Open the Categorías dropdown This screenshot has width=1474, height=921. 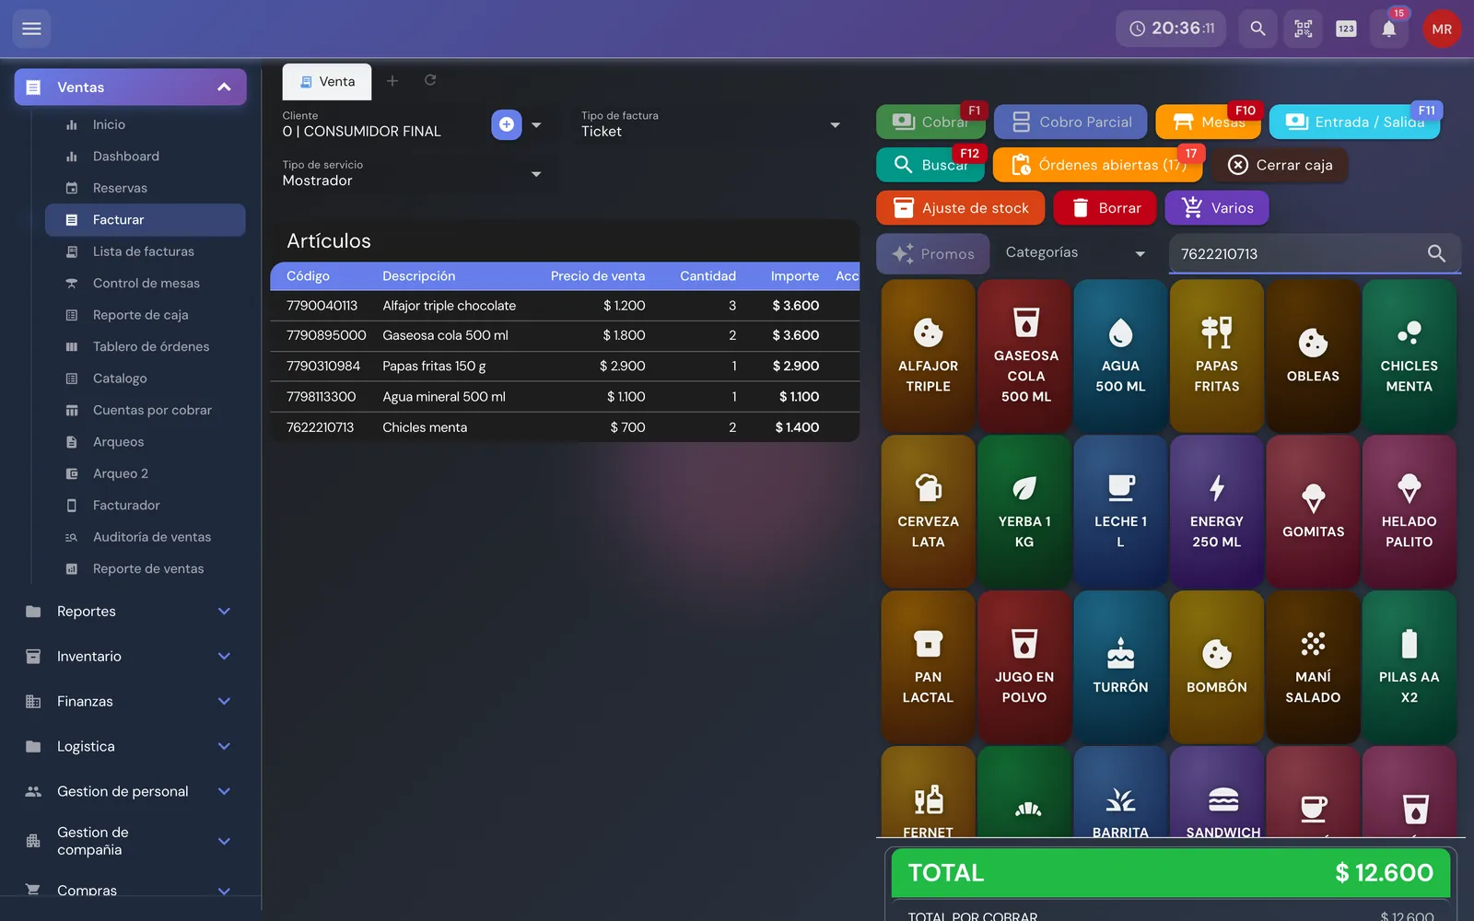(1075, 252)
